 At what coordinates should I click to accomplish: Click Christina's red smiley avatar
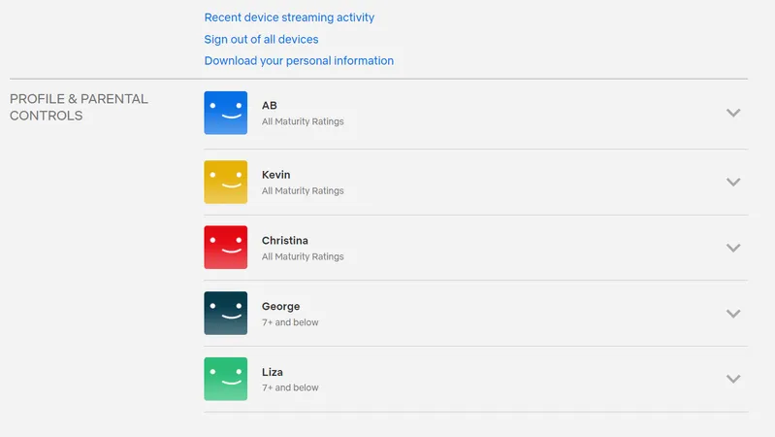226,248
